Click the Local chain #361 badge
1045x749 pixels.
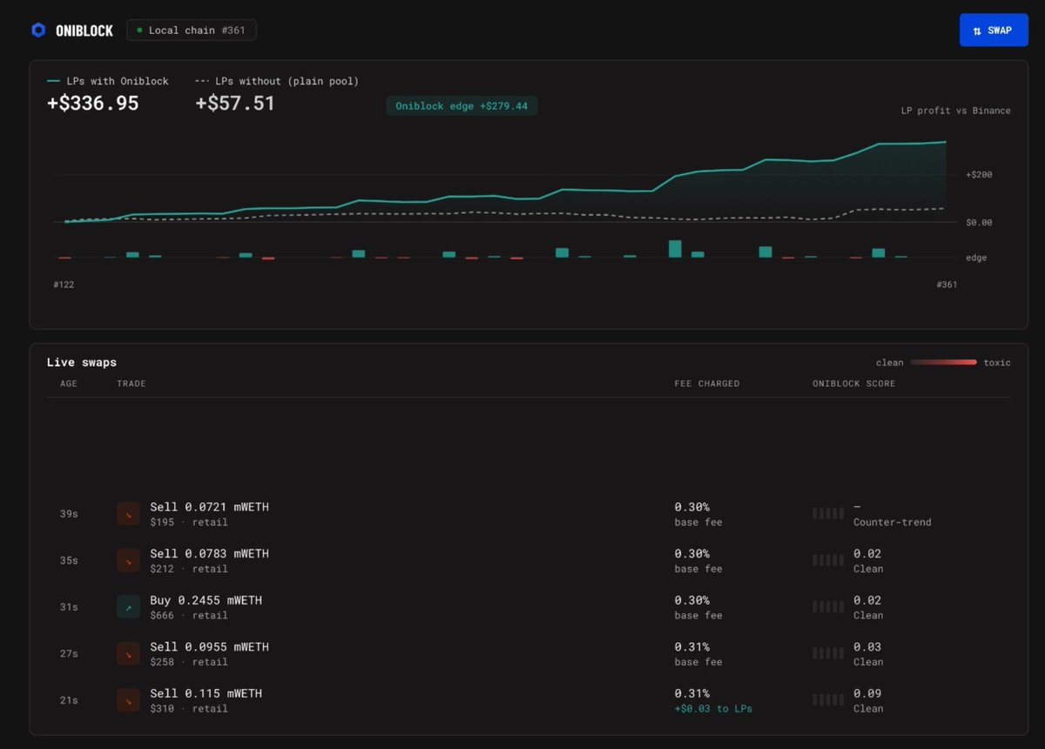tap(192, 30)
